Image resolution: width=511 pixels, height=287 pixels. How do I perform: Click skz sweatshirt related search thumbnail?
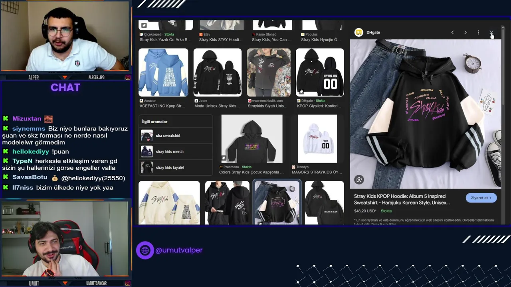click(147, 136)
